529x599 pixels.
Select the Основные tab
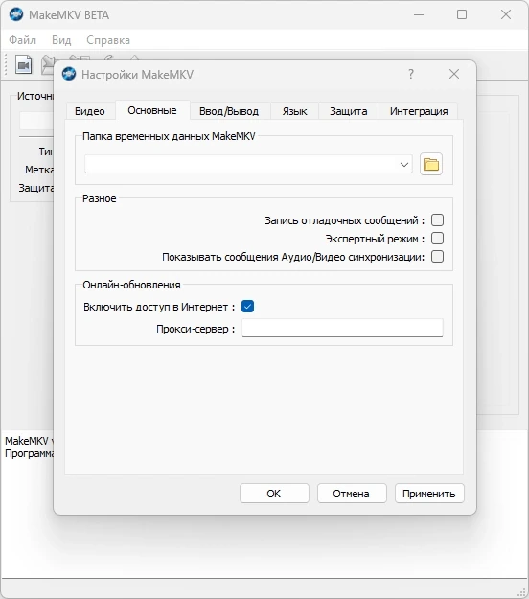point(152,110)
